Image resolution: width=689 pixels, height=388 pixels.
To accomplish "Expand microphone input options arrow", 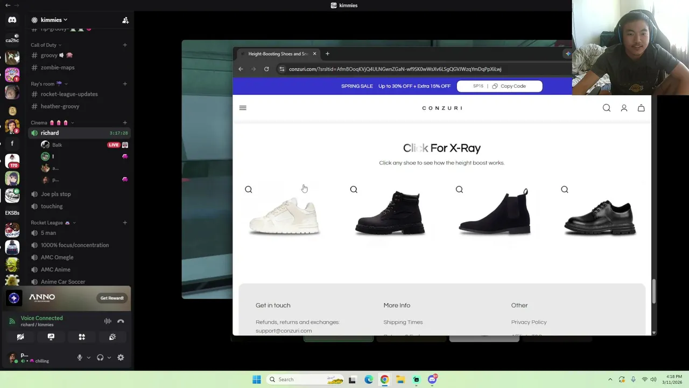I will pyautogui.click(x=88, y=357).
